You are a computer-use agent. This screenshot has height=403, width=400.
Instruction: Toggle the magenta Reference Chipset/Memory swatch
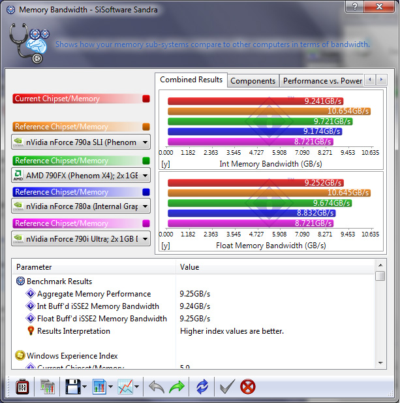tap(146, 223)
